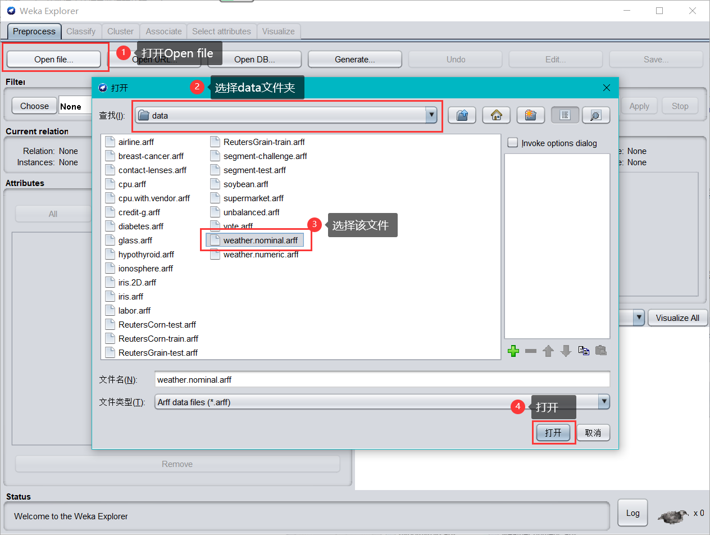Switch to List view icon
Viewport: 710px width, 535px height.
click(x=565, y=115)
